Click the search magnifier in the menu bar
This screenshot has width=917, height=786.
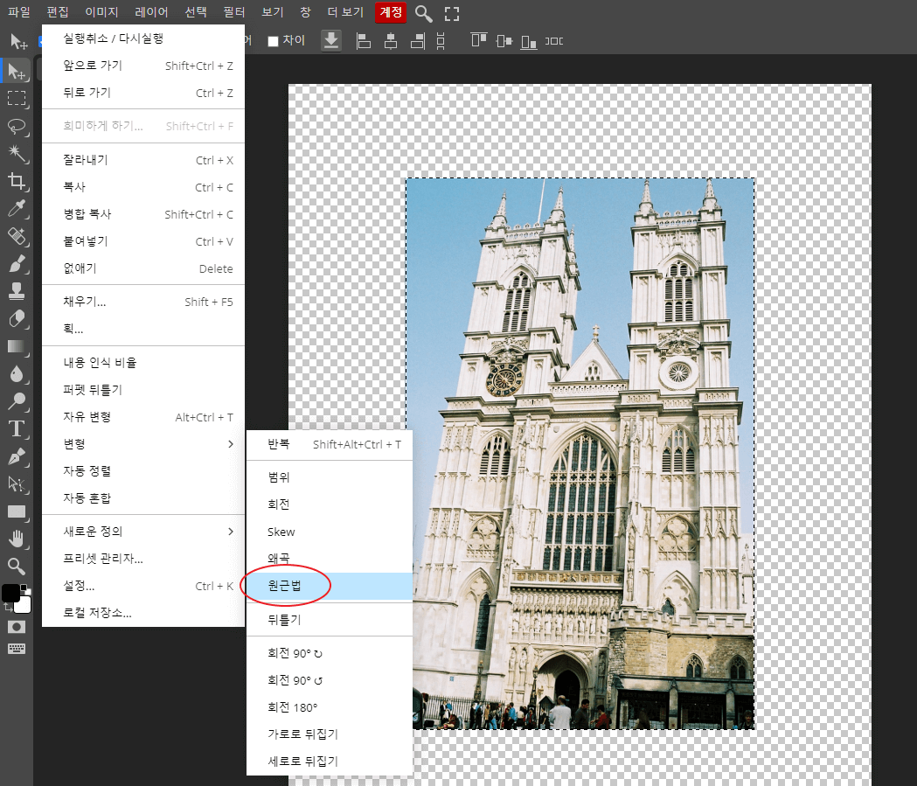(423, 13)
